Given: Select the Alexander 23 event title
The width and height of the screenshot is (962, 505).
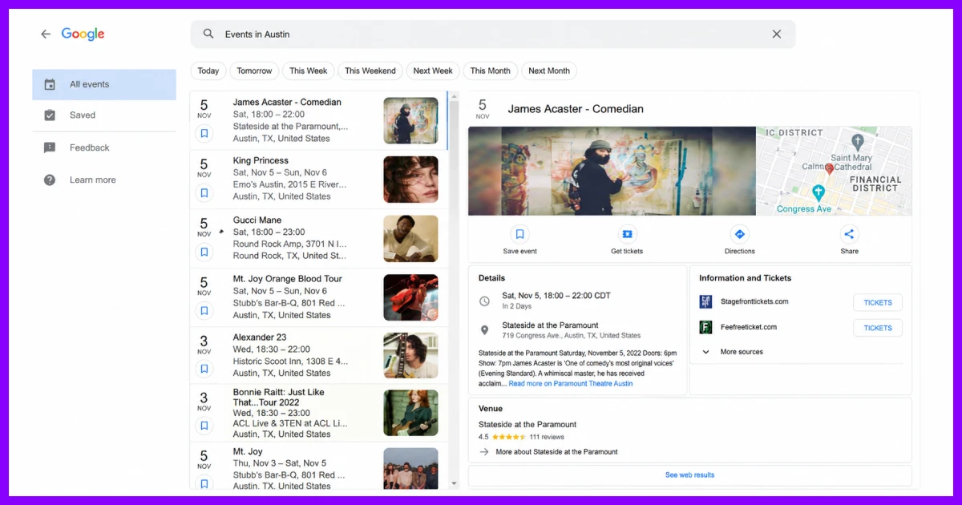Looking at the screenshot, I should tap(260, 337).
